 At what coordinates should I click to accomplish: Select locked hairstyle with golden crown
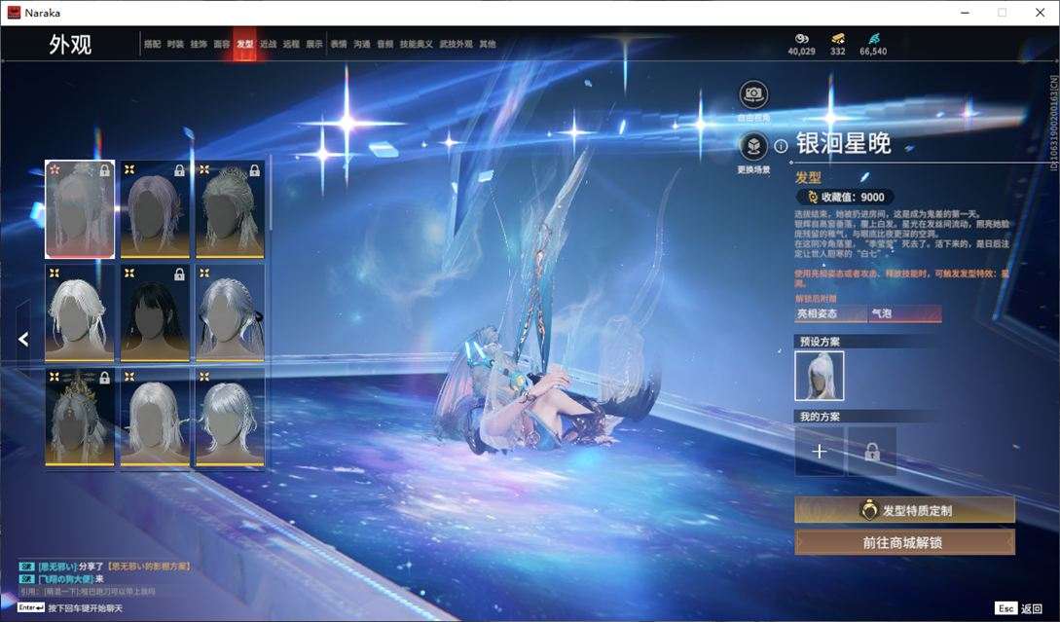click(80, 417)
